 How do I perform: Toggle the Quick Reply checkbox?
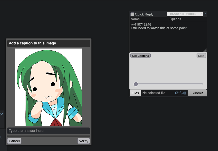(x=132, y=14)
